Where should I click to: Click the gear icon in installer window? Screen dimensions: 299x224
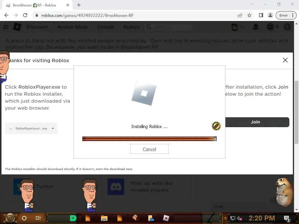click(216, 126)
